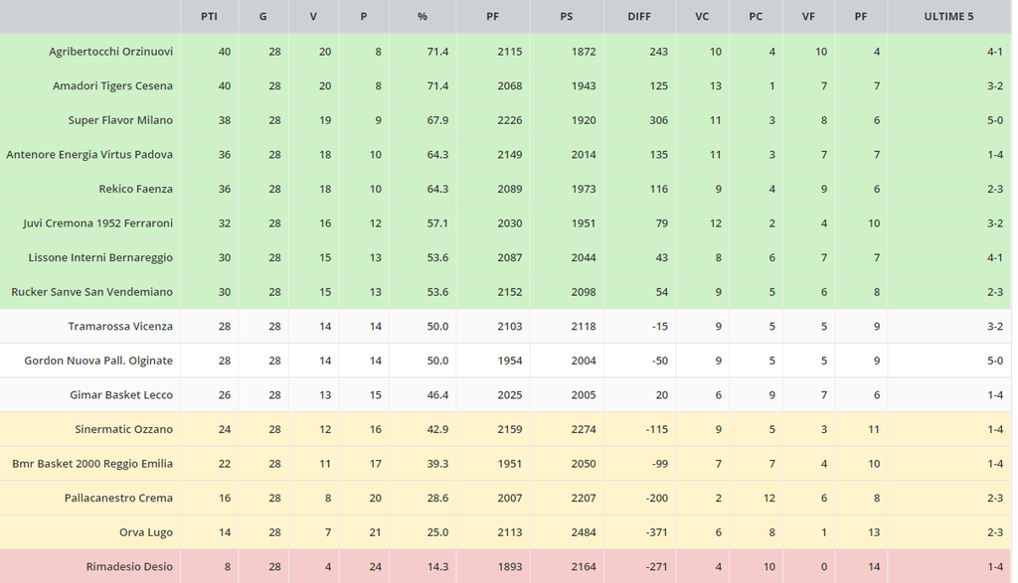
Task: Click Rekico Faenza team name
Action: coord(135,189)
